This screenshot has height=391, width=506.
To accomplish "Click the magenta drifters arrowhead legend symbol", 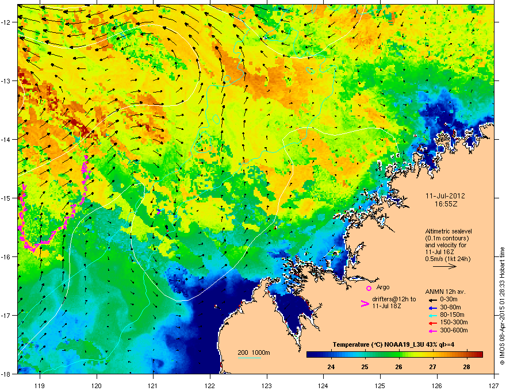I will 365,303.
